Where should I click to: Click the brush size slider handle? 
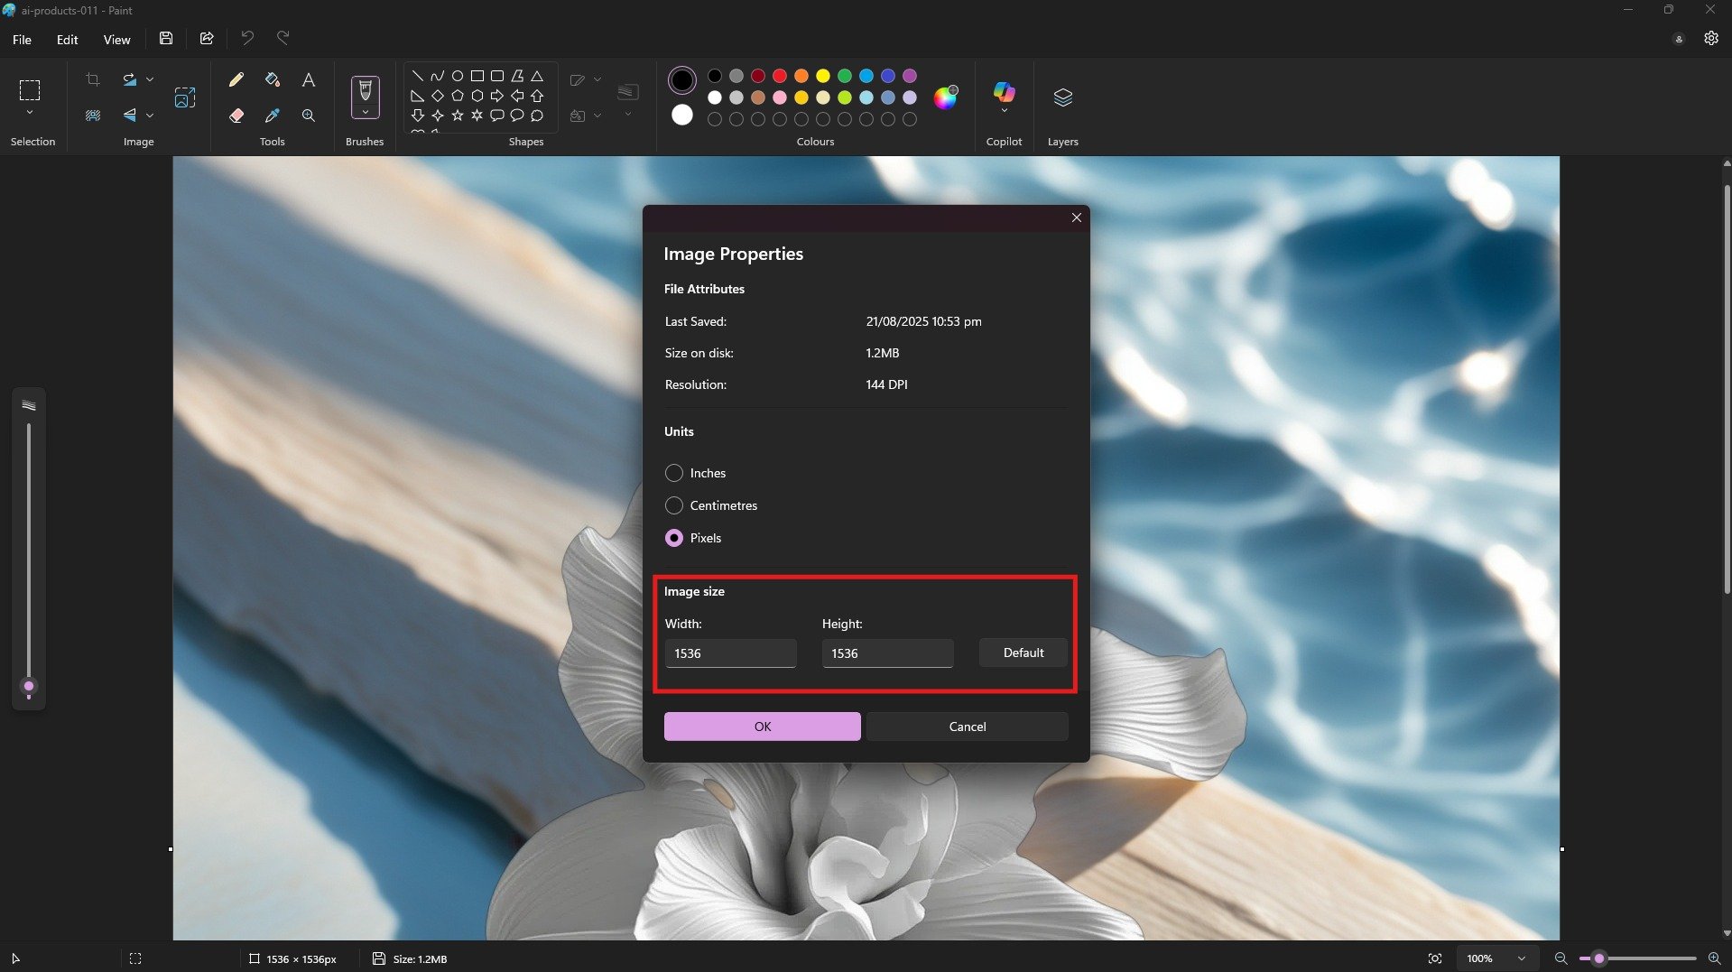coord(29,687)
